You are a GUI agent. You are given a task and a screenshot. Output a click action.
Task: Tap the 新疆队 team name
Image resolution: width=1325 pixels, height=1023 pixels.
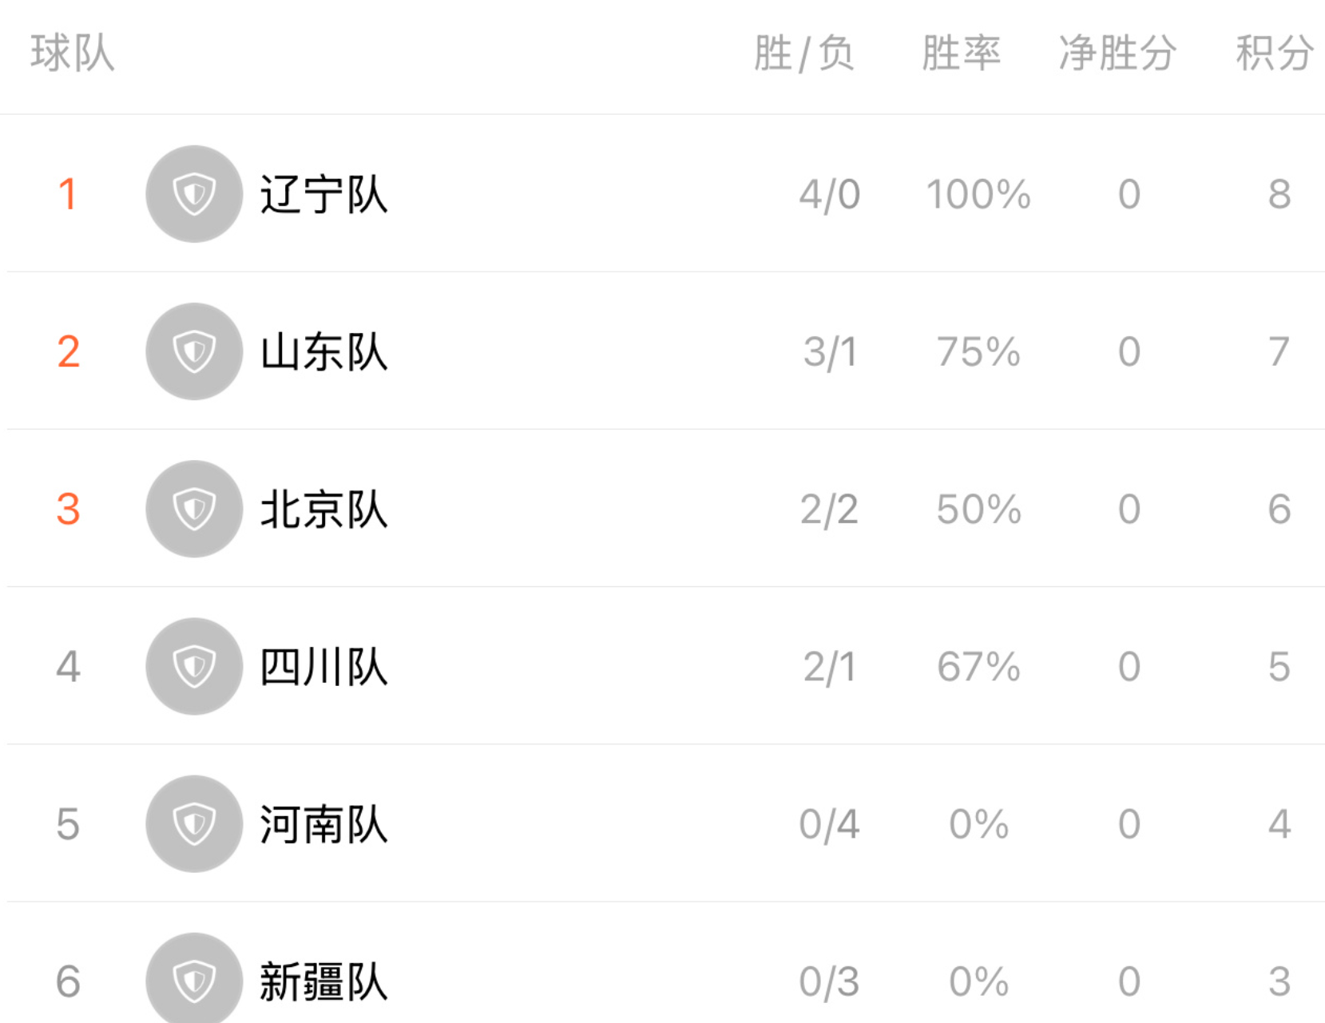(323, 981)
